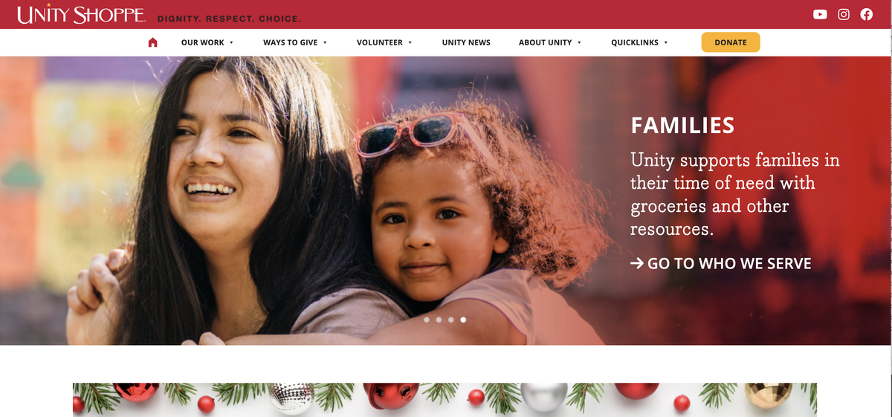892x417 pixels.
Task: Click the Unity Shoppe logo
Action: point(81,15)
